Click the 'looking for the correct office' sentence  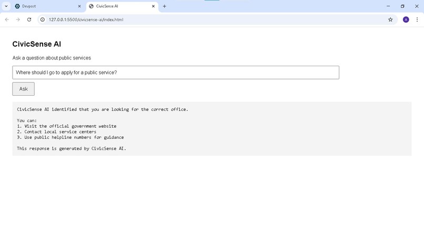(102, 109)
